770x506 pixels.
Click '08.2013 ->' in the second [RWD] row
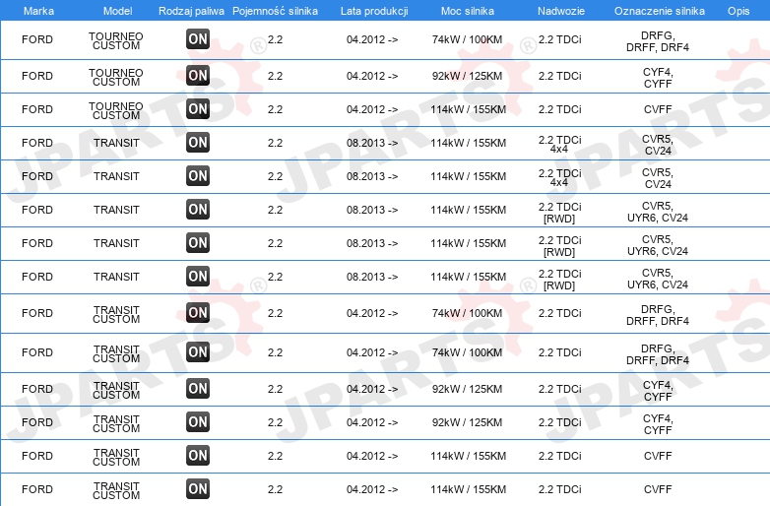pos(372,243)
